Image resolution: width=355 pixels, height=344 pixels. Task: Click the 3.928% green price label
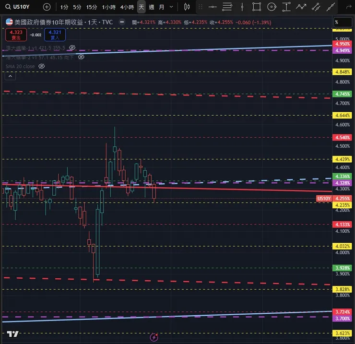click(x=343, y=268)
